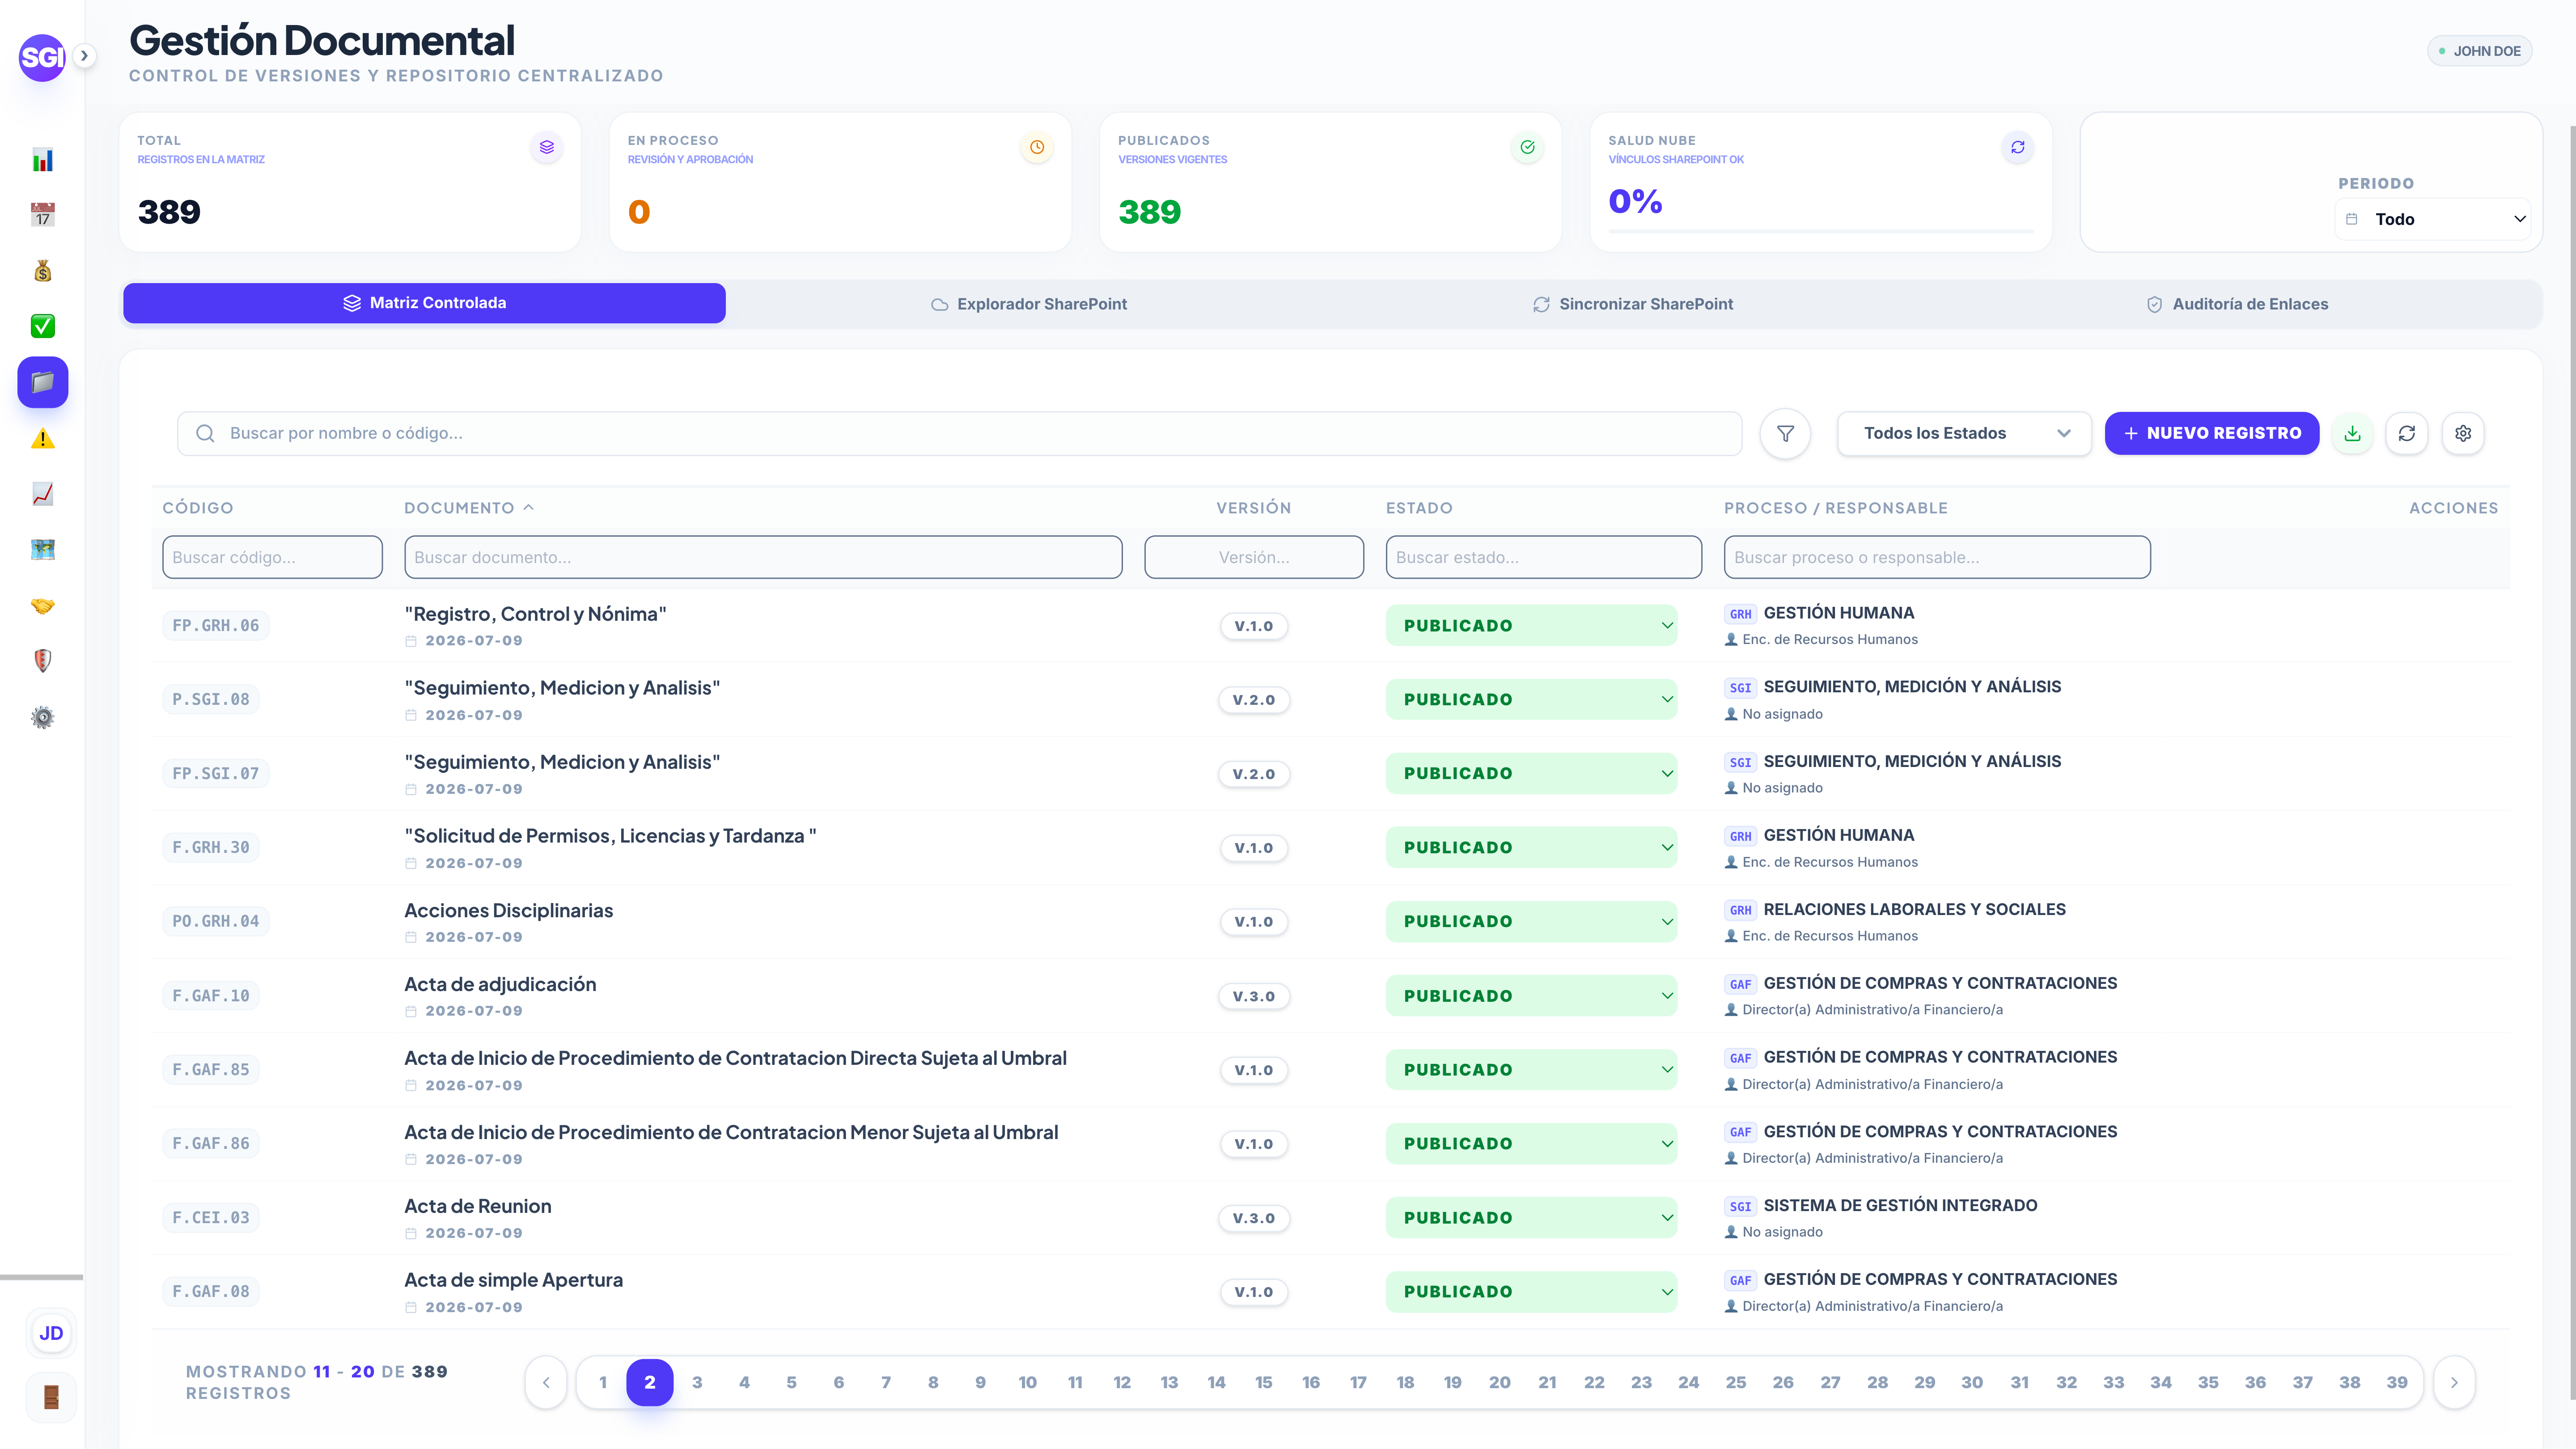The width and height of the screenshot is (2576, 1449).
Task: Expand the sidebar with the chevron arrow
Action: tap(84, 56)
